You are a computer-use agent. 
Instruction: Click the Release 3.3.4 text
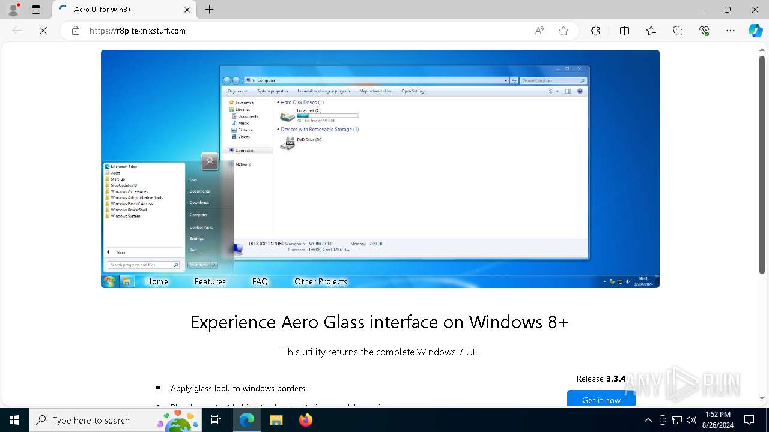pyautogui.click(x=601, y=379)
